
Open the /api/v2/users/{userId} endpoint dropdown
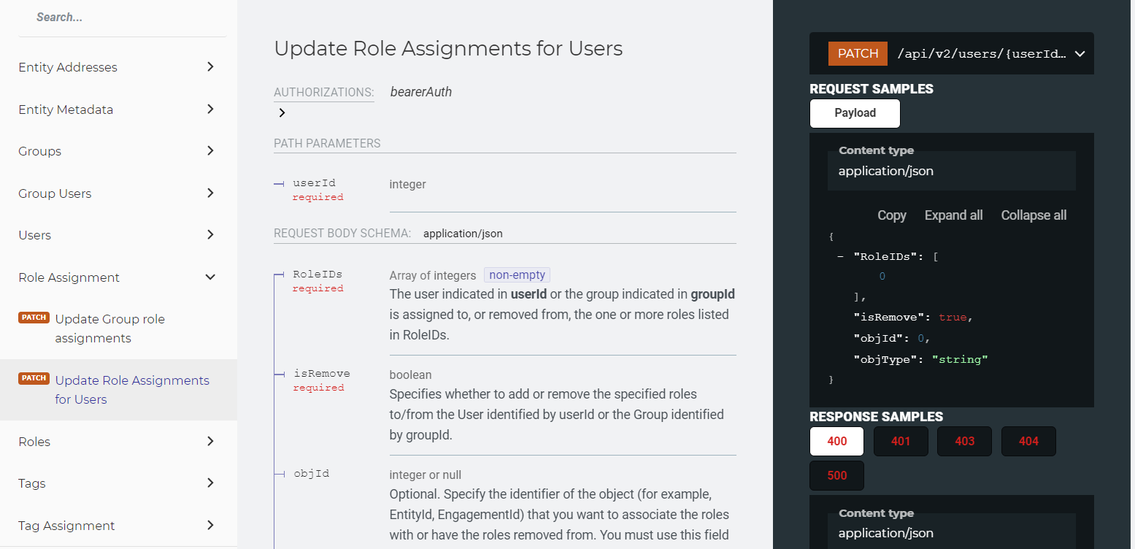coord(1080,53)
